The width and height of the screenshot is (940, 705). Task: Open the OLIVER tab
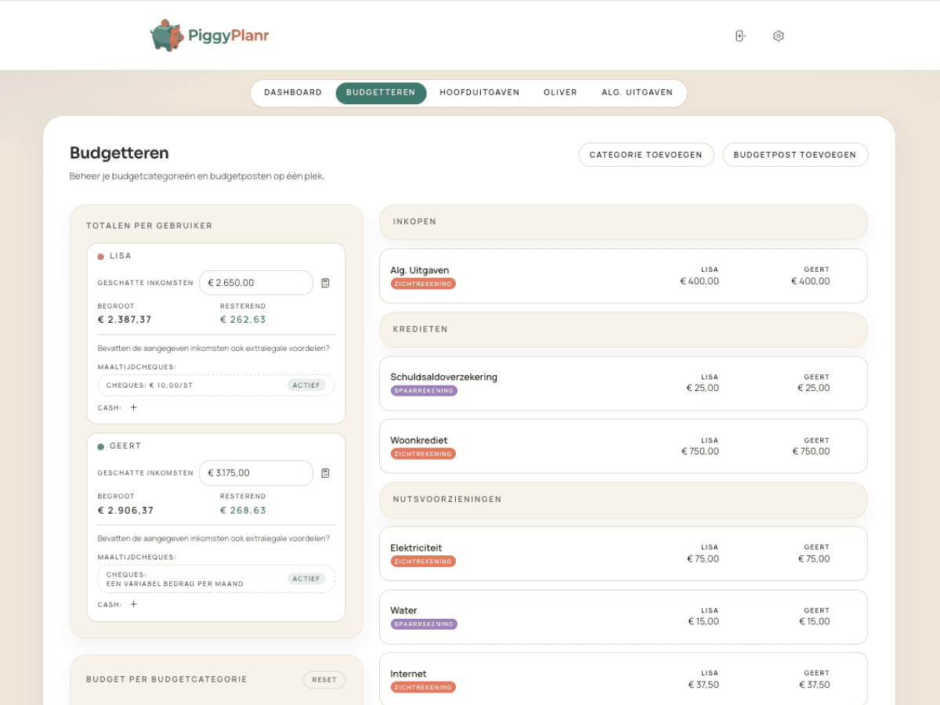[x=560, y=92]
